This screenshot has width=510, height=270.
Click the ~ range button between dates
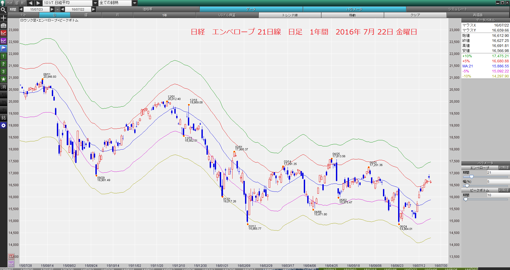tap(57, 9)
